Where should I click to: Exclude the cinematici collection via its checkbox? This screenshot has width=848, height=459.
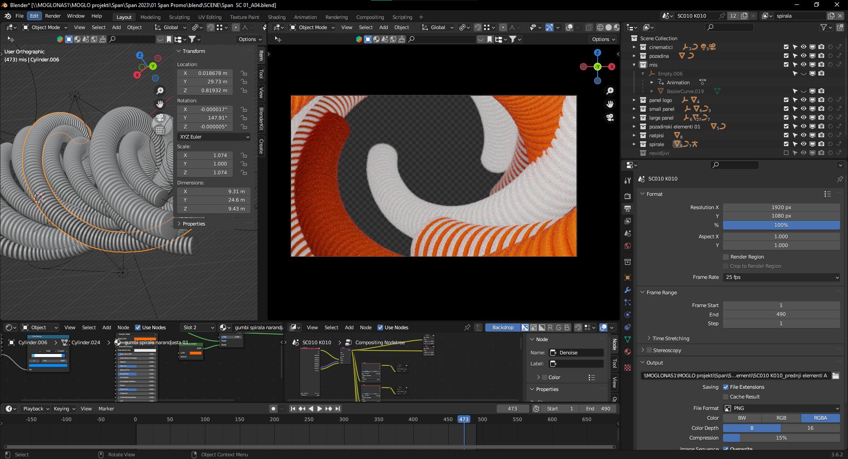click(786, 47)
